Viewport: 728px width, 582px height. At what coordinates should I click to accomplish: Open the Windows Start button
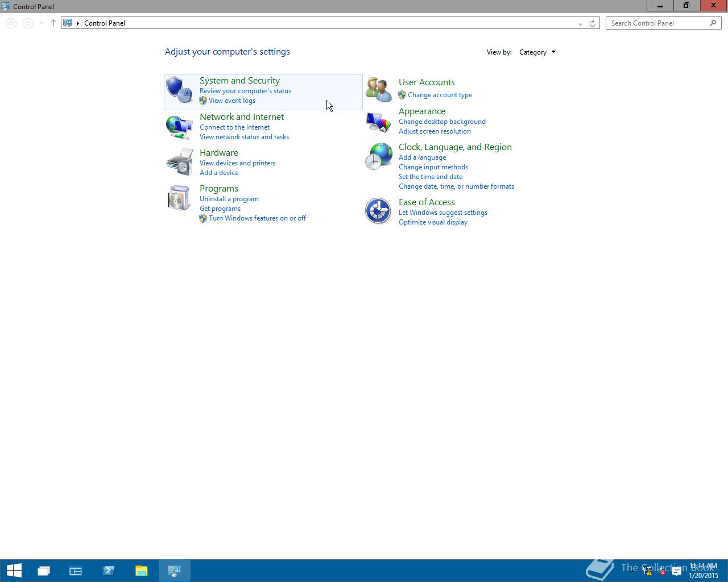14,571
